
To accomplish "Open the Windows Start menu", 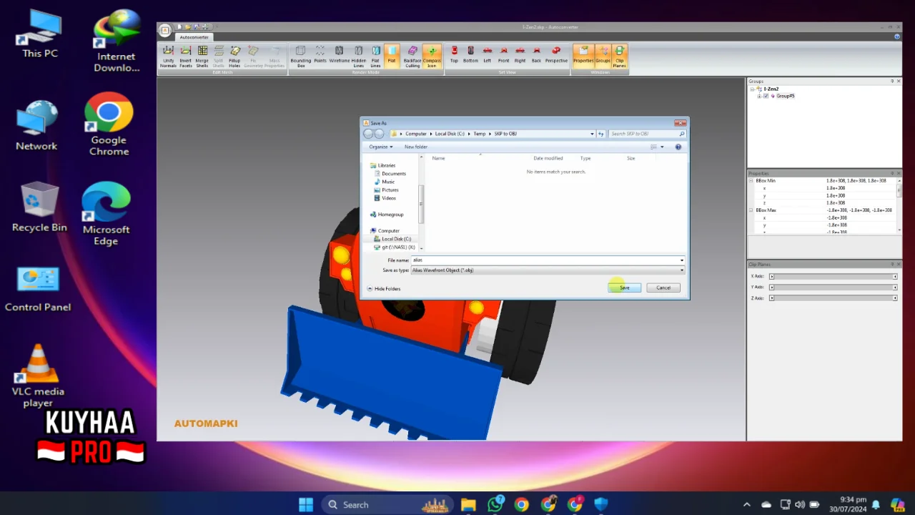I will pos(306,504).
